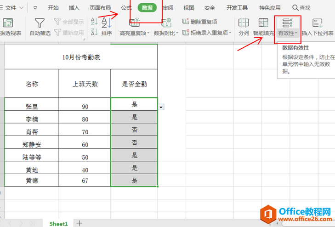This screenshot has height=227, width=335.
Task: Select the 名称 header cell
Action: tap(32, 84)
